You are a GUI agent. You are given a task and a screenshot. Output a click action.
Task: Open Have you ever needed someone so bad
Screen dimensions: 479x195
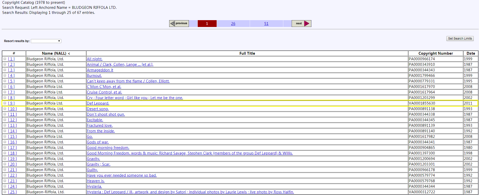pyautogui.click(x=122, y=175)
